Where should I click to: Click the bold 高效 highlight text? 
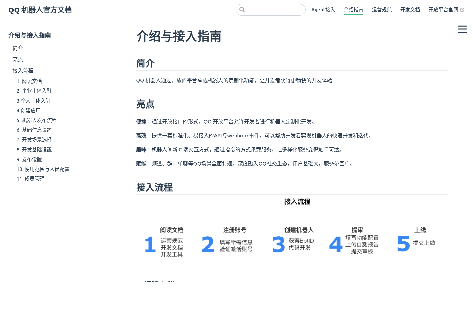point(141,136)
